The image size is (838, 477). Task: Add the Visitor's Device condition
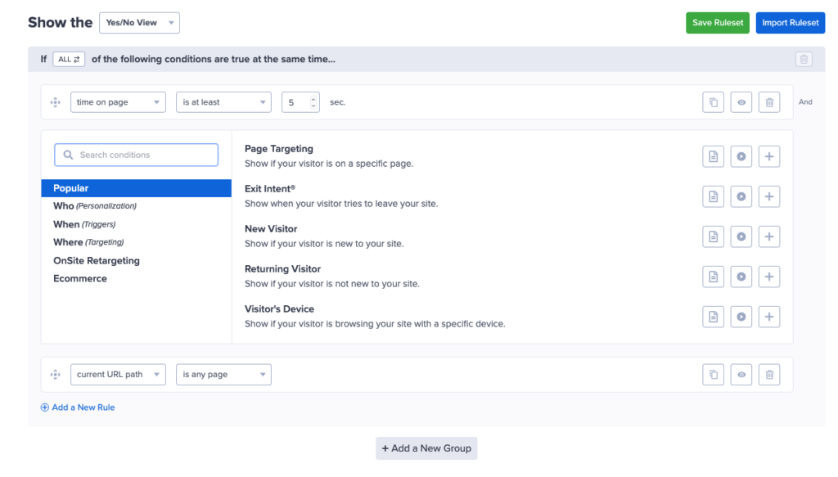768,317
